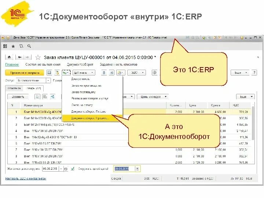Open calendar picker for desired shipment date
Image resolution: width=264 pixels, height=198 pixels.
(x=66, y=169)
